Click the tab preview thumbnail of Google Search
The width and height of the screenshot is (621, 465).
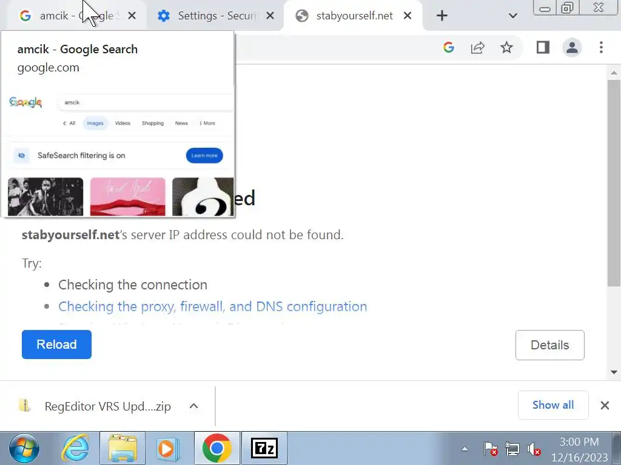click(118, 151)
